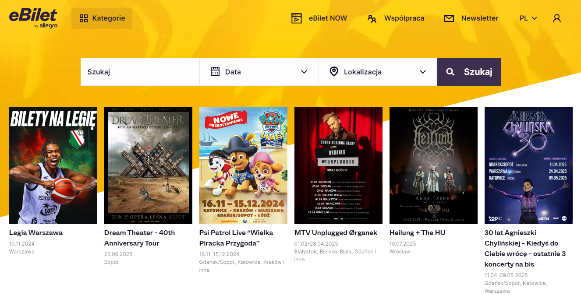The width and height of the screenshot is (581, 295).
Task: Expand the Lokalizacja dropdown chevron
Action: coord(423,72)
